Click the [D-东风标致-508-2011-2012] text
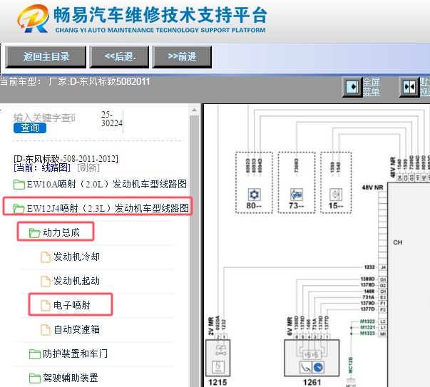430x387 pixels. [66, 159]
